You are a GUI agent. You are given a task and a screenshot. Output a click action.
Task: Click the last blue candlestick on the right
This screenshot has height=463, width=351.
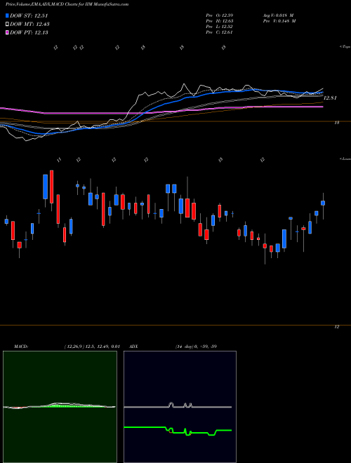tap(323, 203)
